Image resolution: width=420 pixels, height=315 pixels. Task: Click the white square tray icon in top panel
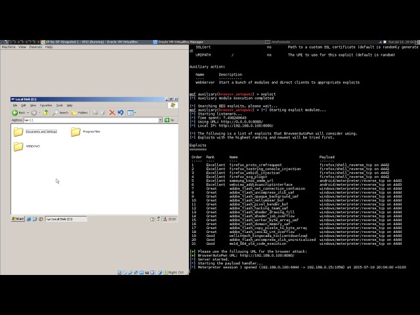385,42
